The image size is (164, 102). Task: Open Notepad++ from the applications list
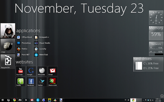pyautogui.click(x=41, y=37)
